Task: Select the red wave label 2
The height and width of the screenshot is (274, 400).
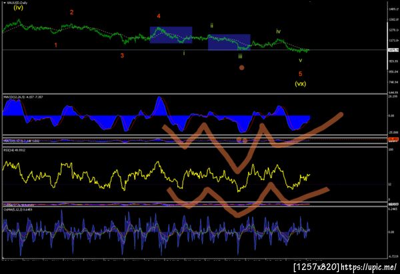Action: coord(72,12)
